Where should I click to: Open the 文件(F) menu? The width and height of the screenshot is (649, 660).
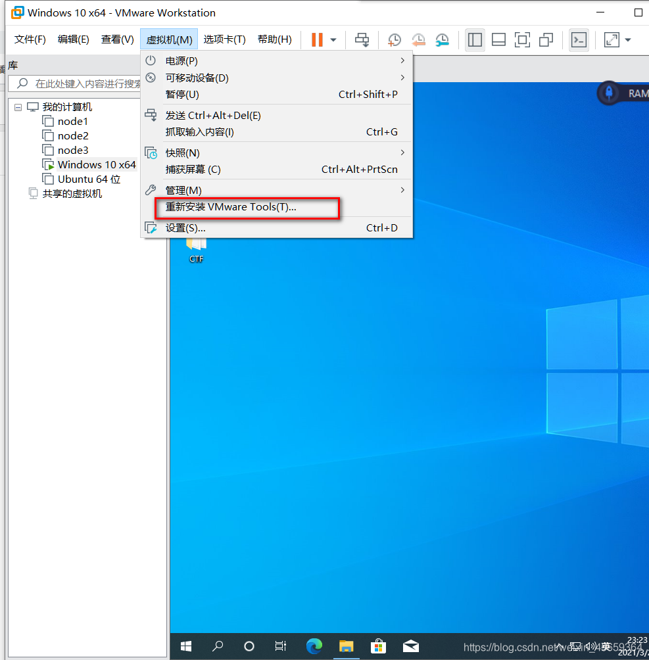30,39
